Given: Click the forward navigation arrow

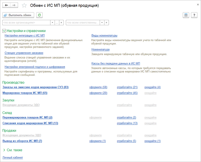Looking at the screenshot, I should tap(14, 5).
